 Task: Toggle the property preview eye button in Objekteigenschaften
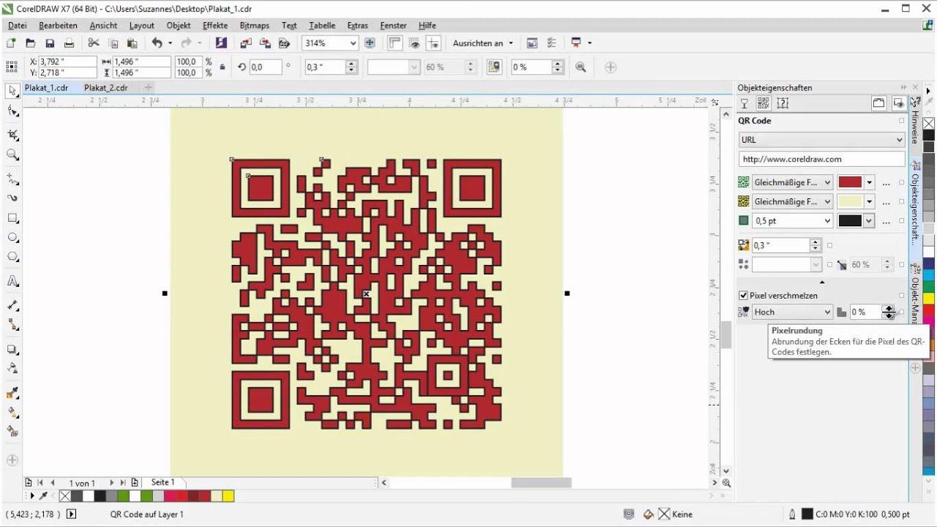(x=898, y=103)
